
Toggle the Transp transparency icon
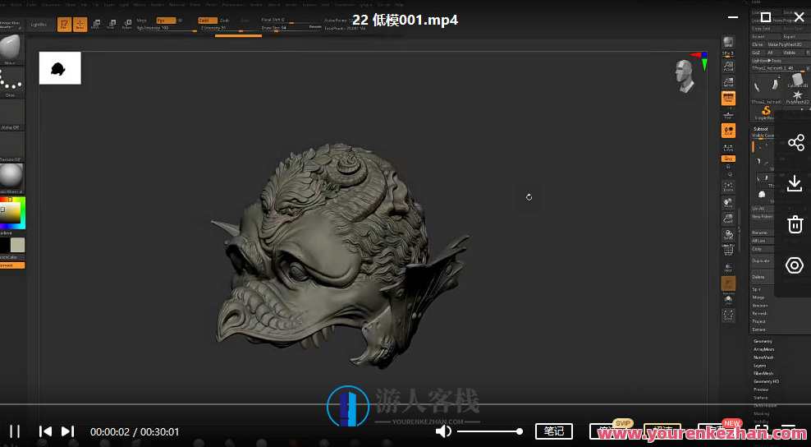coord(728,268)
